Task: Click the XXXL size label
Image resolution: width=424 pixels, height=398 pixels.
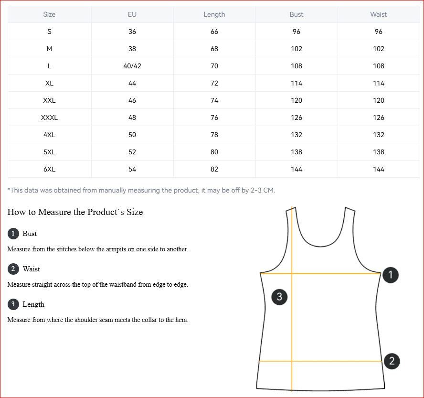Action: 50,118
